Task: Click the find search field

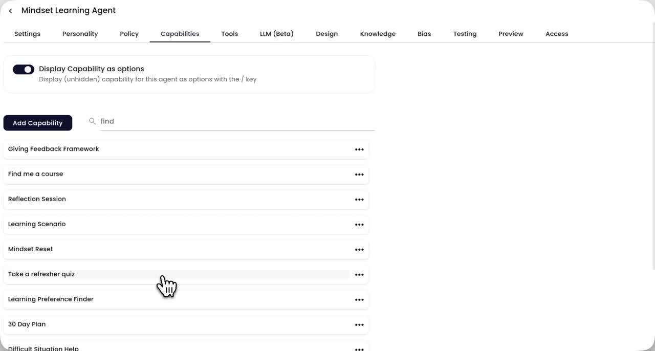Action: [x=237, y=121]
